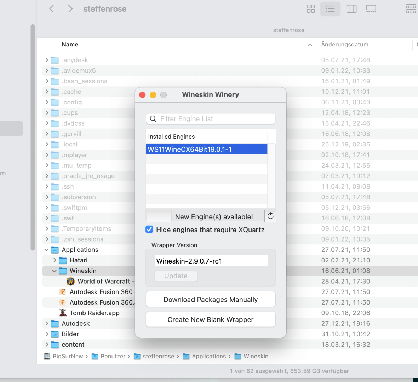Viewport: 418px width, 382px height.
Task: Click date 09.10.18, 22:06
Action: (x=345, y=313)
